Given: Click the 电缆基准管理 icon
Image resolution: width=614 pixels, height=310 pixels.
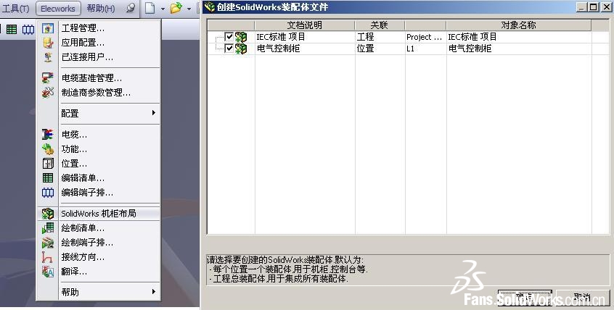Looking at the screenshot, I should pyautogui.click(x=48, y=77).
